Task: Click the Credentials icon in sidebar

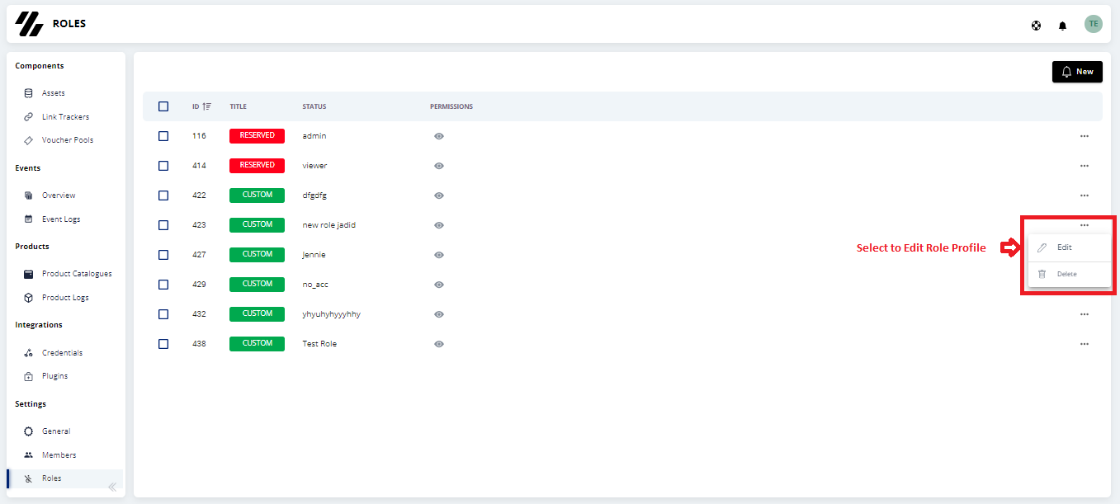Action: [x=29, y=353]
